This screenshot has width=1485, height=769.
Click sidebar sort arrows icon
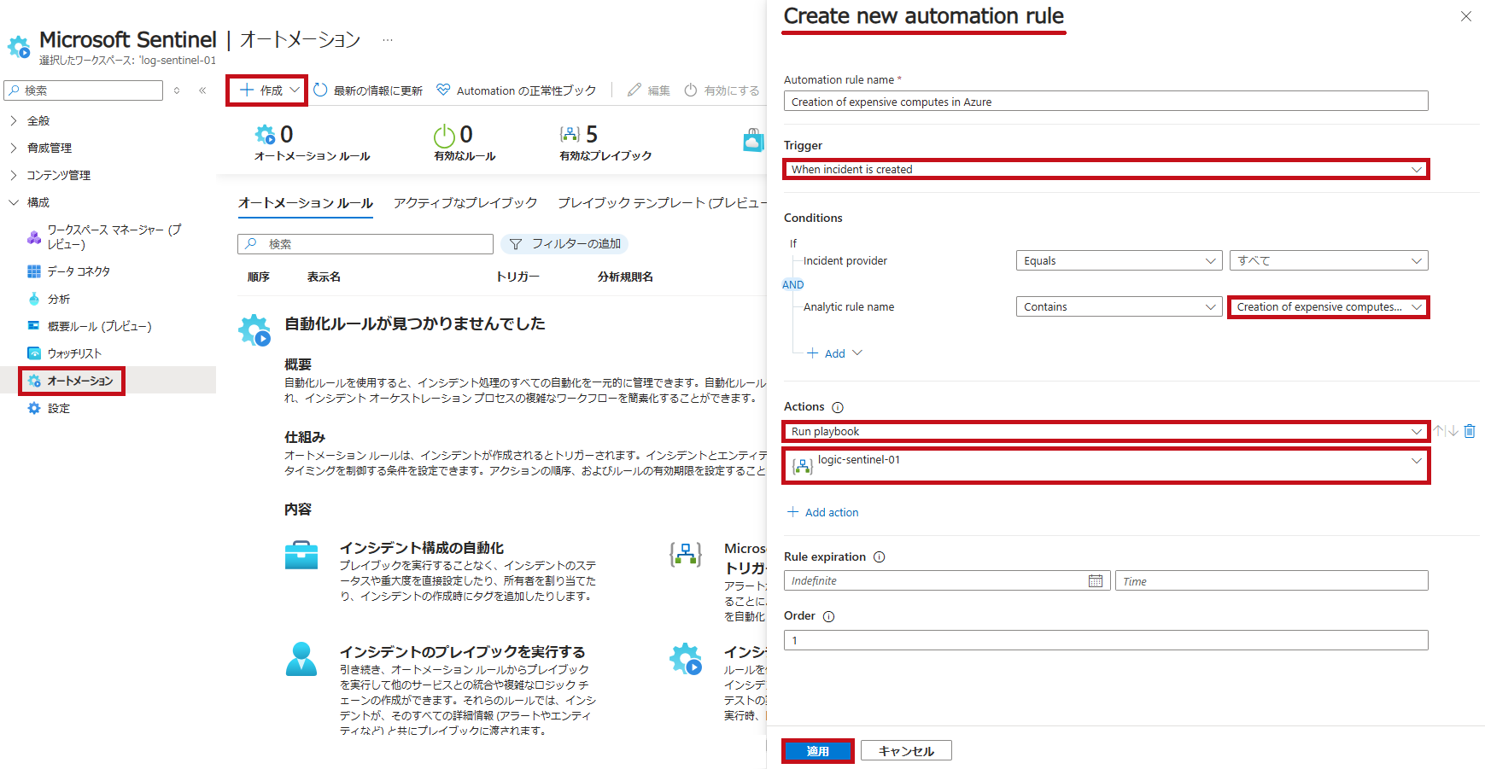click(x=177, y=90)
